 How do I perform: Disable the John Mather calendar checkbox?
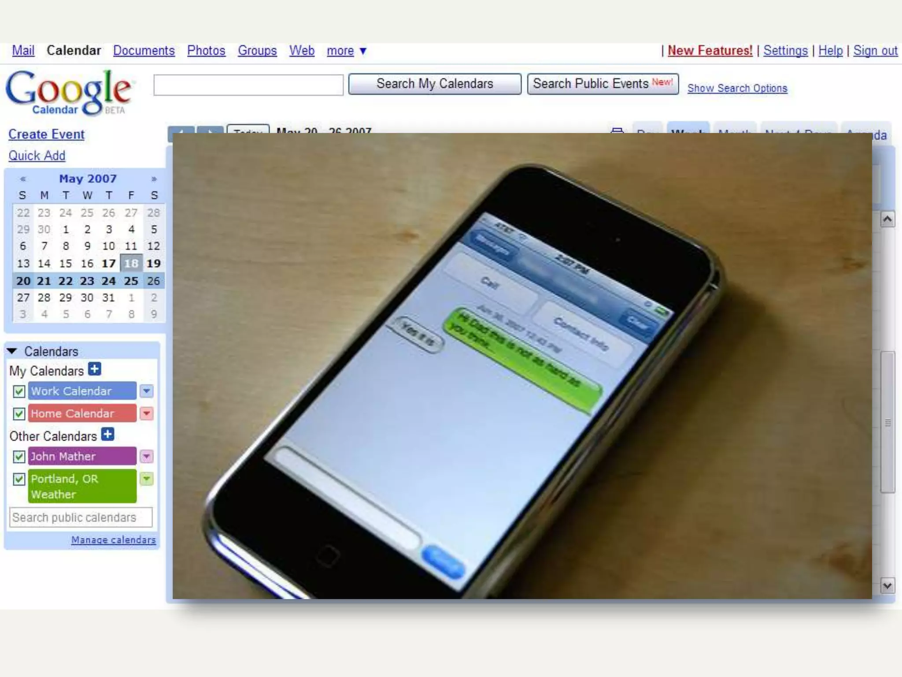point(19,456)
